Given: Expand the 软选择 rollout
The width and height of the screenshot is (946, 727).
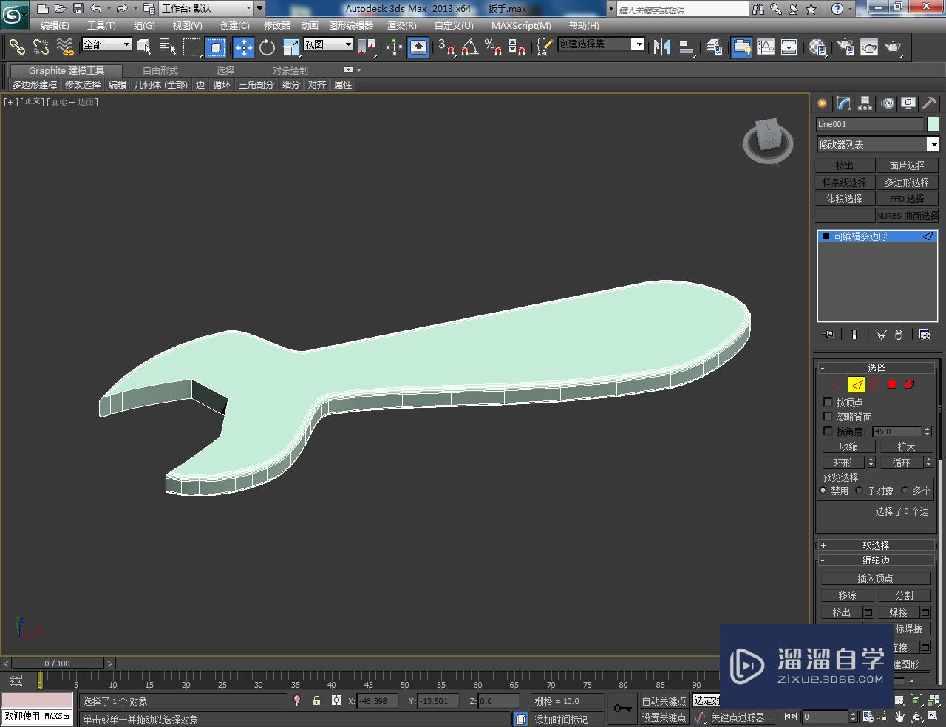Looking at the screenshot, I should [x=876, y=545].
